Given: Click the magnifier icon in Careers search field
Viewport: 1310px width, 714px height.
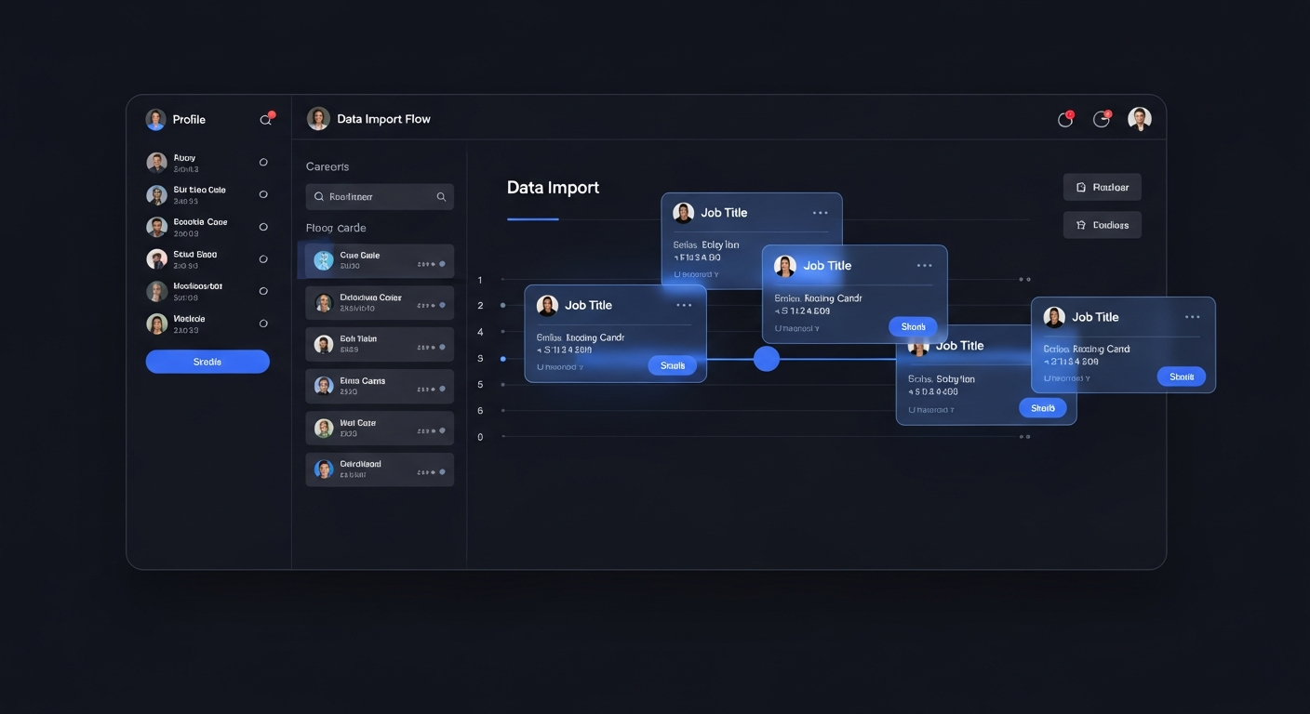Looking at the screenshot, I should [x=441, y=197].
